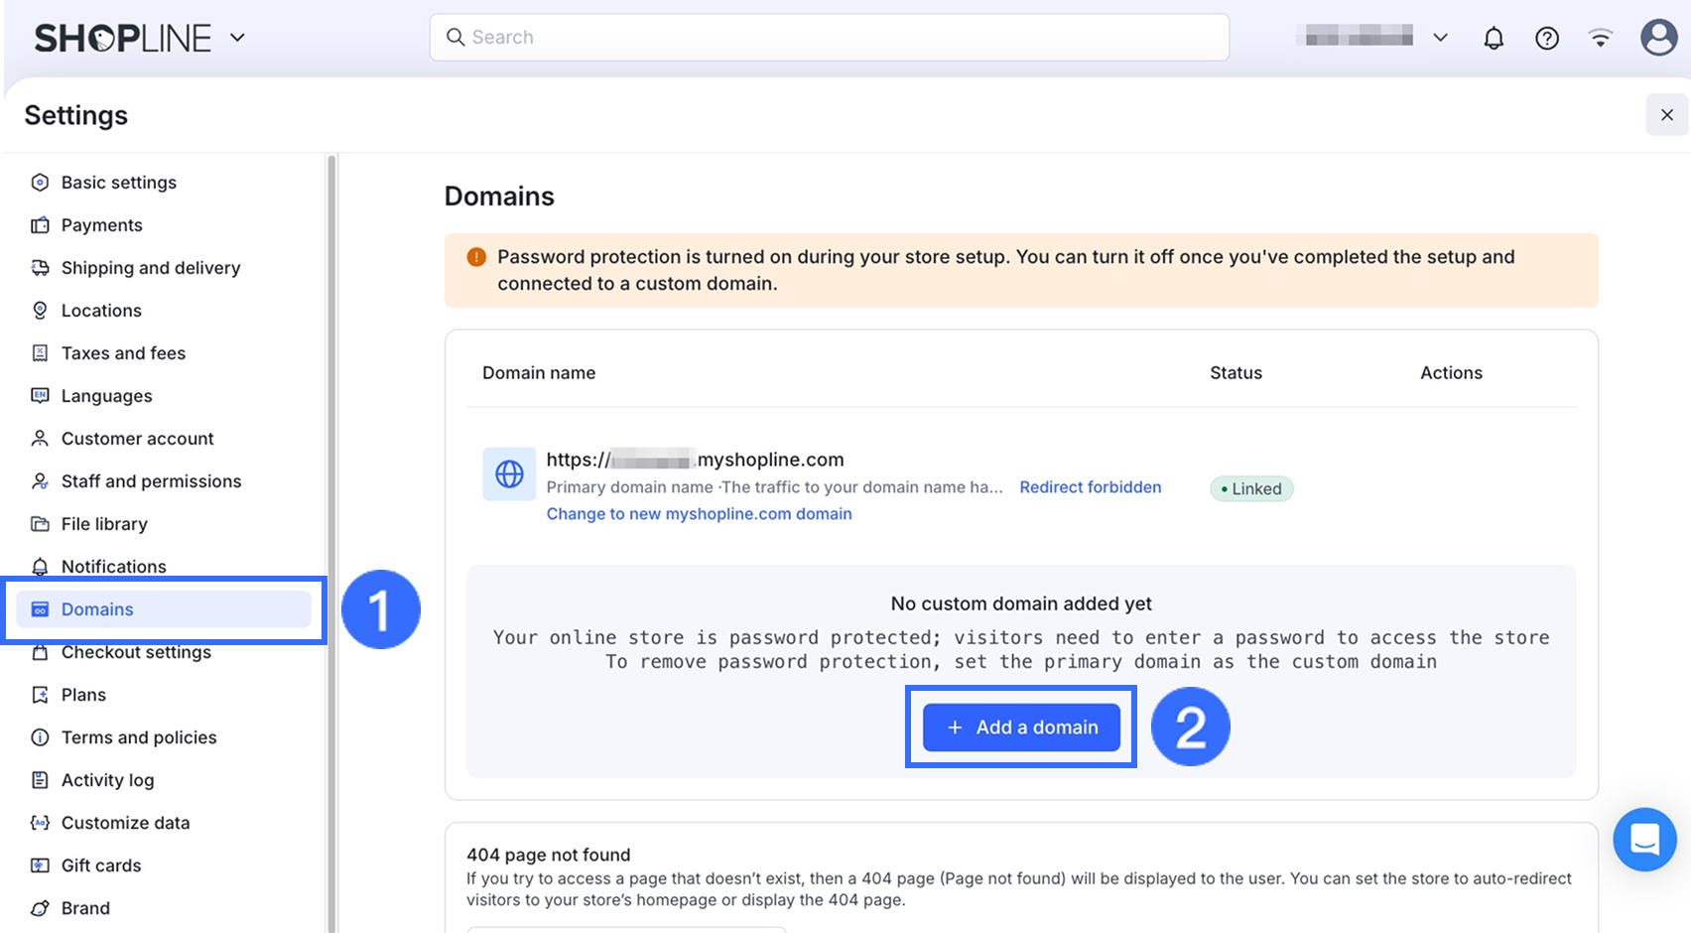Click the settings sidebar scrollbar

[x=331, y=496]
